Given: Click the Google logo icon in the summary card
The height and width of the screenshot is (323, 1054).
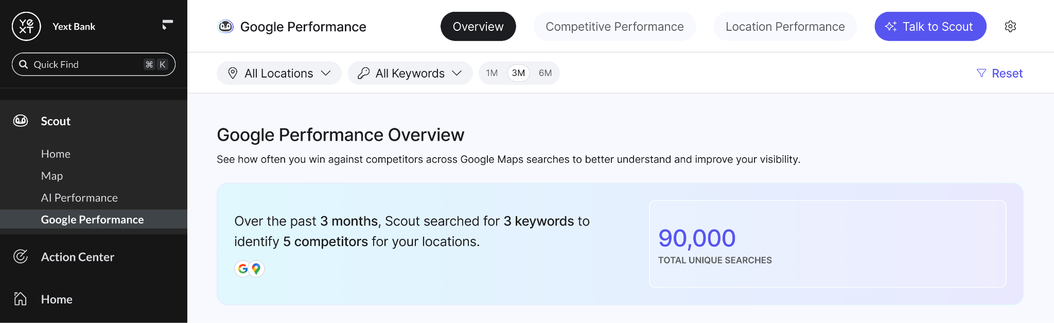Looking at the screenshot, I should pyautogui.click(x=243, y=269).
